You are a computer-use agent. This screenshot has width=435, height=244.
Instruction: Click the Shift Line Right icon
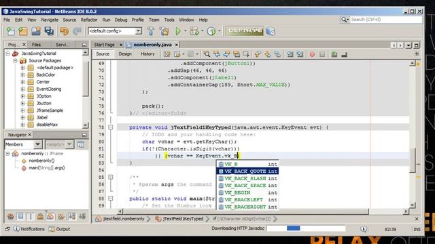pos(300,54)
